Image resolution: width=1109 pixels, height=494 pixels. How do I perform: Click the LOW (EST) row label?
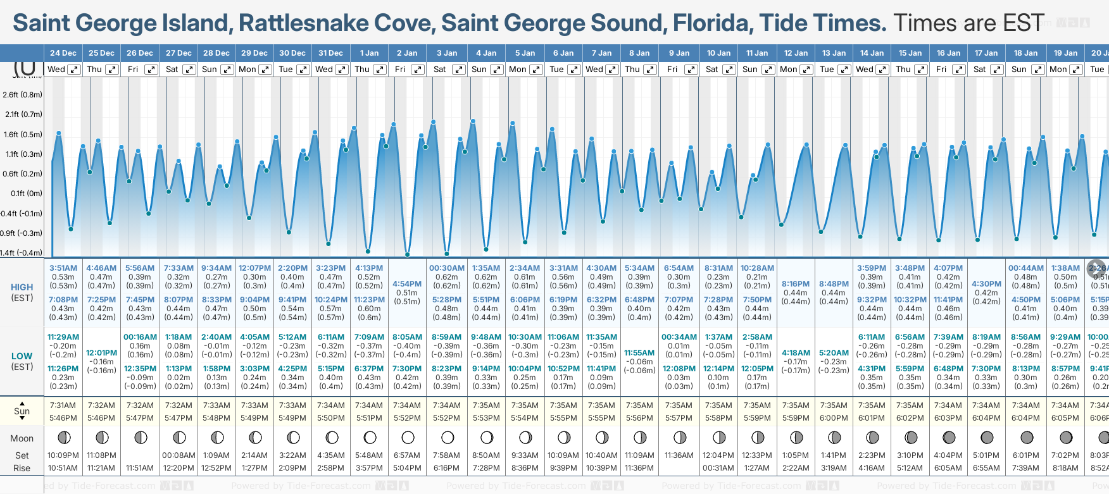(22, 361)
